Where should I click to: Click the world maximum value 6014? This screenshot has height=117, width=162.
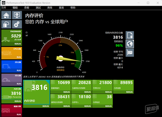coord(120,67)
